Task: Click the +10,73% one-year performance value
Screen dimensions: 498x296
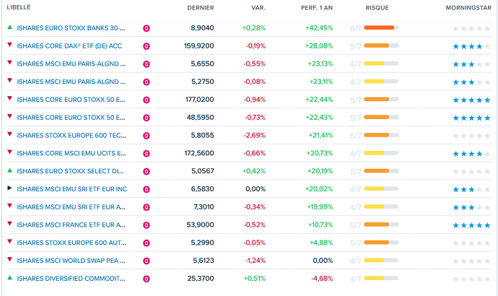Action: [320, 225]
